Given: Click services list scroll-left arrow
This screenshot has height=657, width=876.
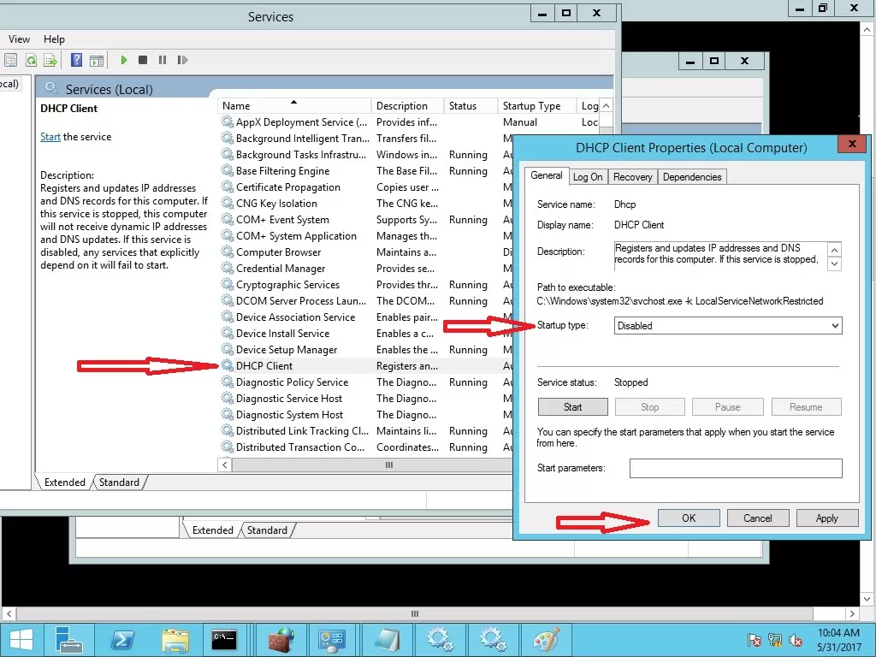Looking at the screenshot, I should tap(225, 465).
